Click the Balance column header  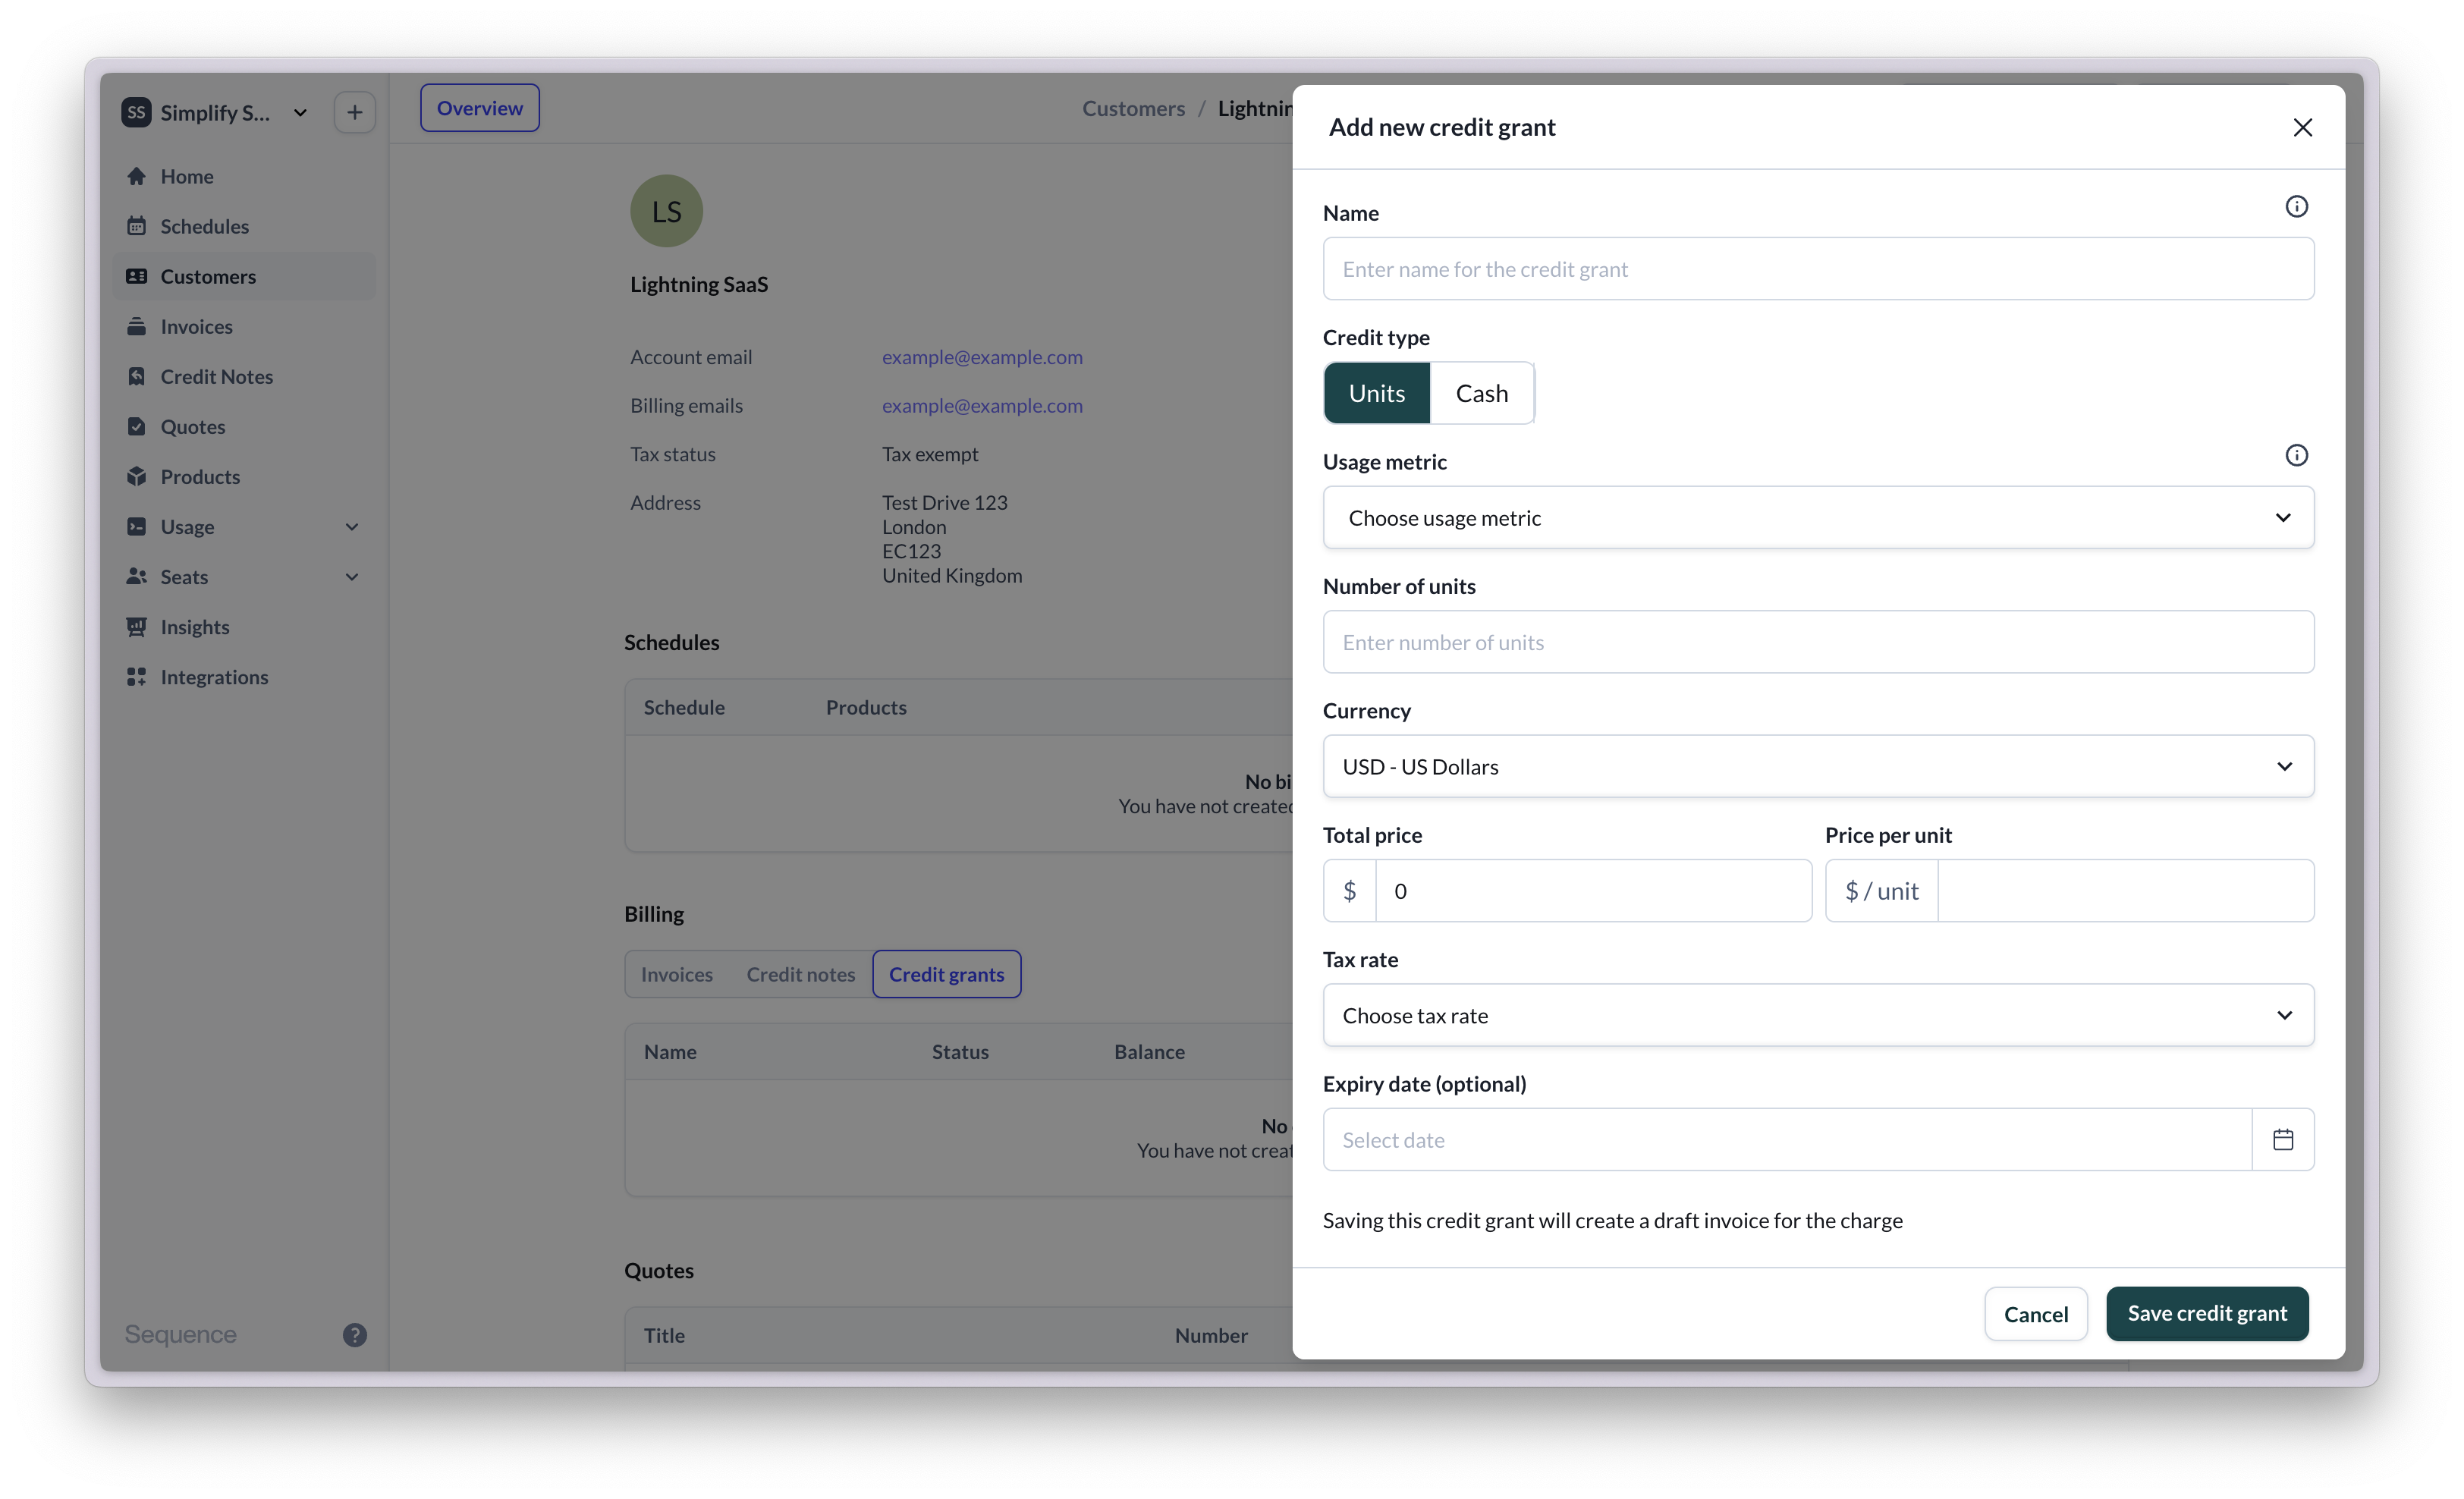[1149, 1051]
